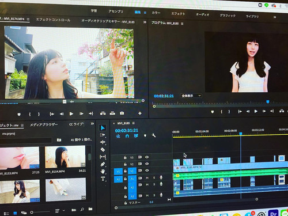
Task: Solo audio track A1
Action: [x=154, y=178]
